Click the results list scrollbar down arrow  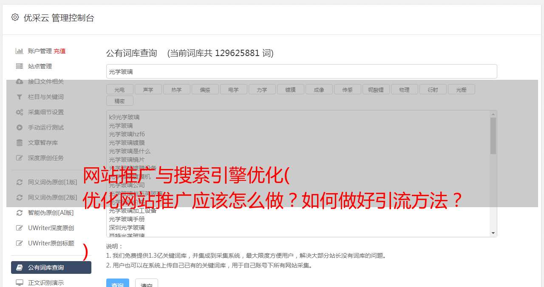[493, 233]
